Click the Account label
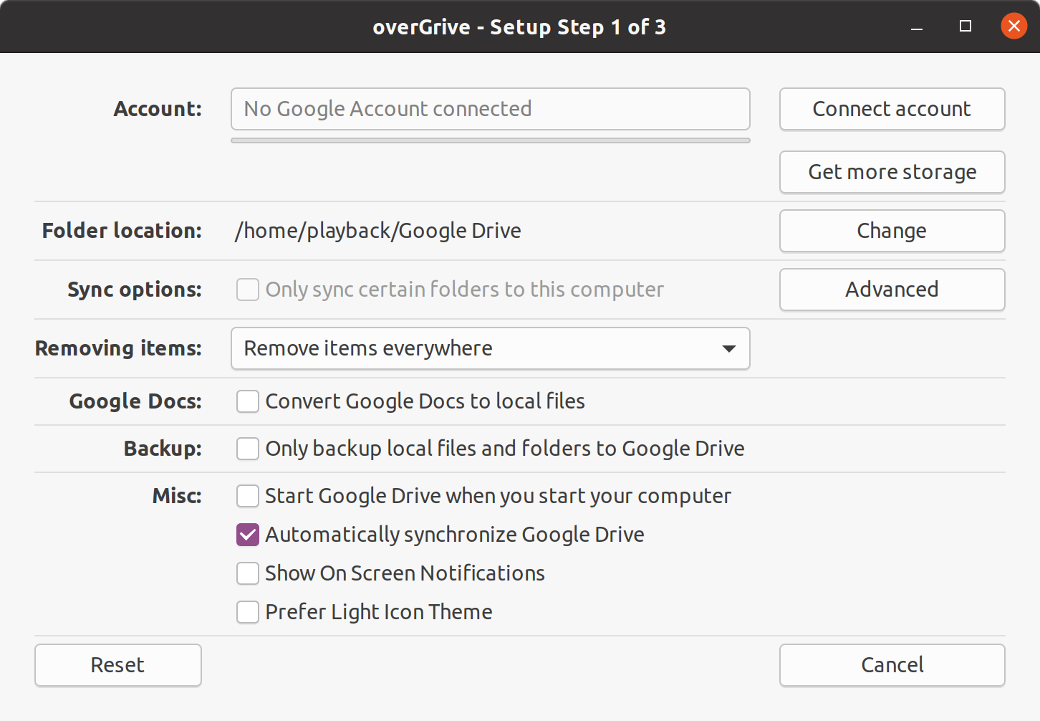This screenshot has width=1040, height=721. [158, 109]
